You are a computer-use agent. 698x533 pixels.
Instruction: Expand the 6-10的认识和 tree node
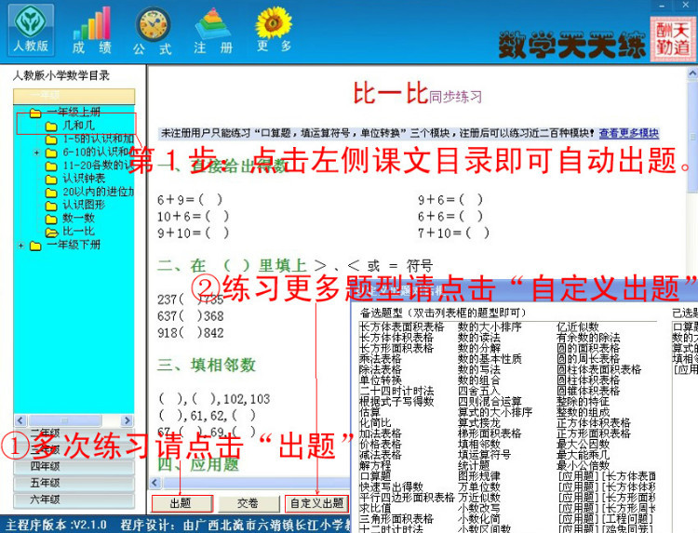point(37,153)
